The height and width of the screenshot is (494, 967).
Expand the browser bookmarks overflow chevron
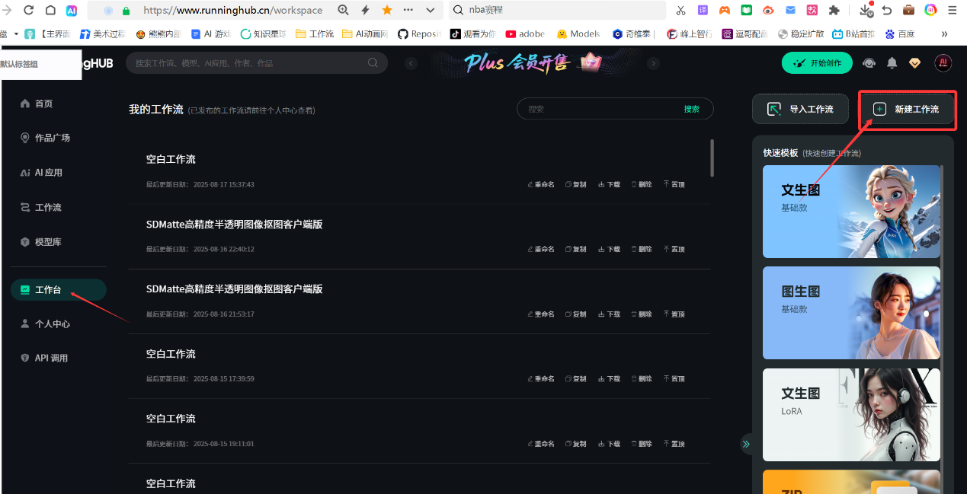click(x=945, y=33)
